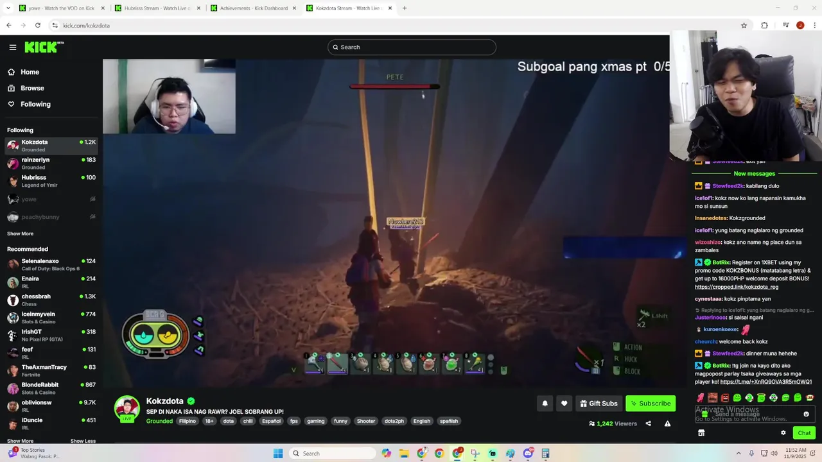822x462 pixels.
Task: Open recommended channel TheAxmanTracy
Action: click(51, 370)
